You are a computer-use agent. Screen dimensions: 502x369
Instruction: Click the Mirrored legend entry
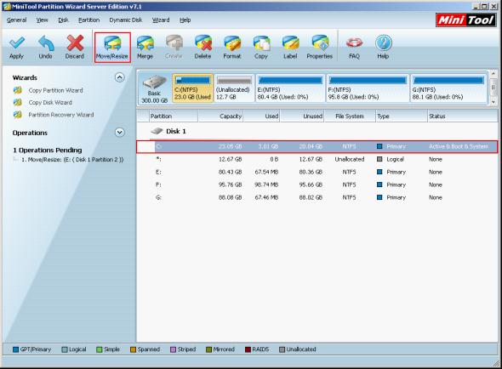tap(220, 349)
